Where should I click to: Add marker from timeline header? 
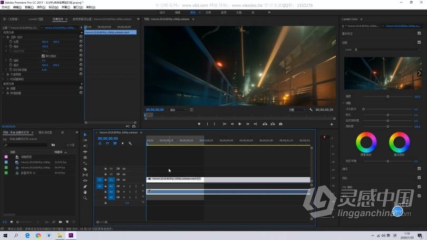pyautogui.click(x=122, y=143)
